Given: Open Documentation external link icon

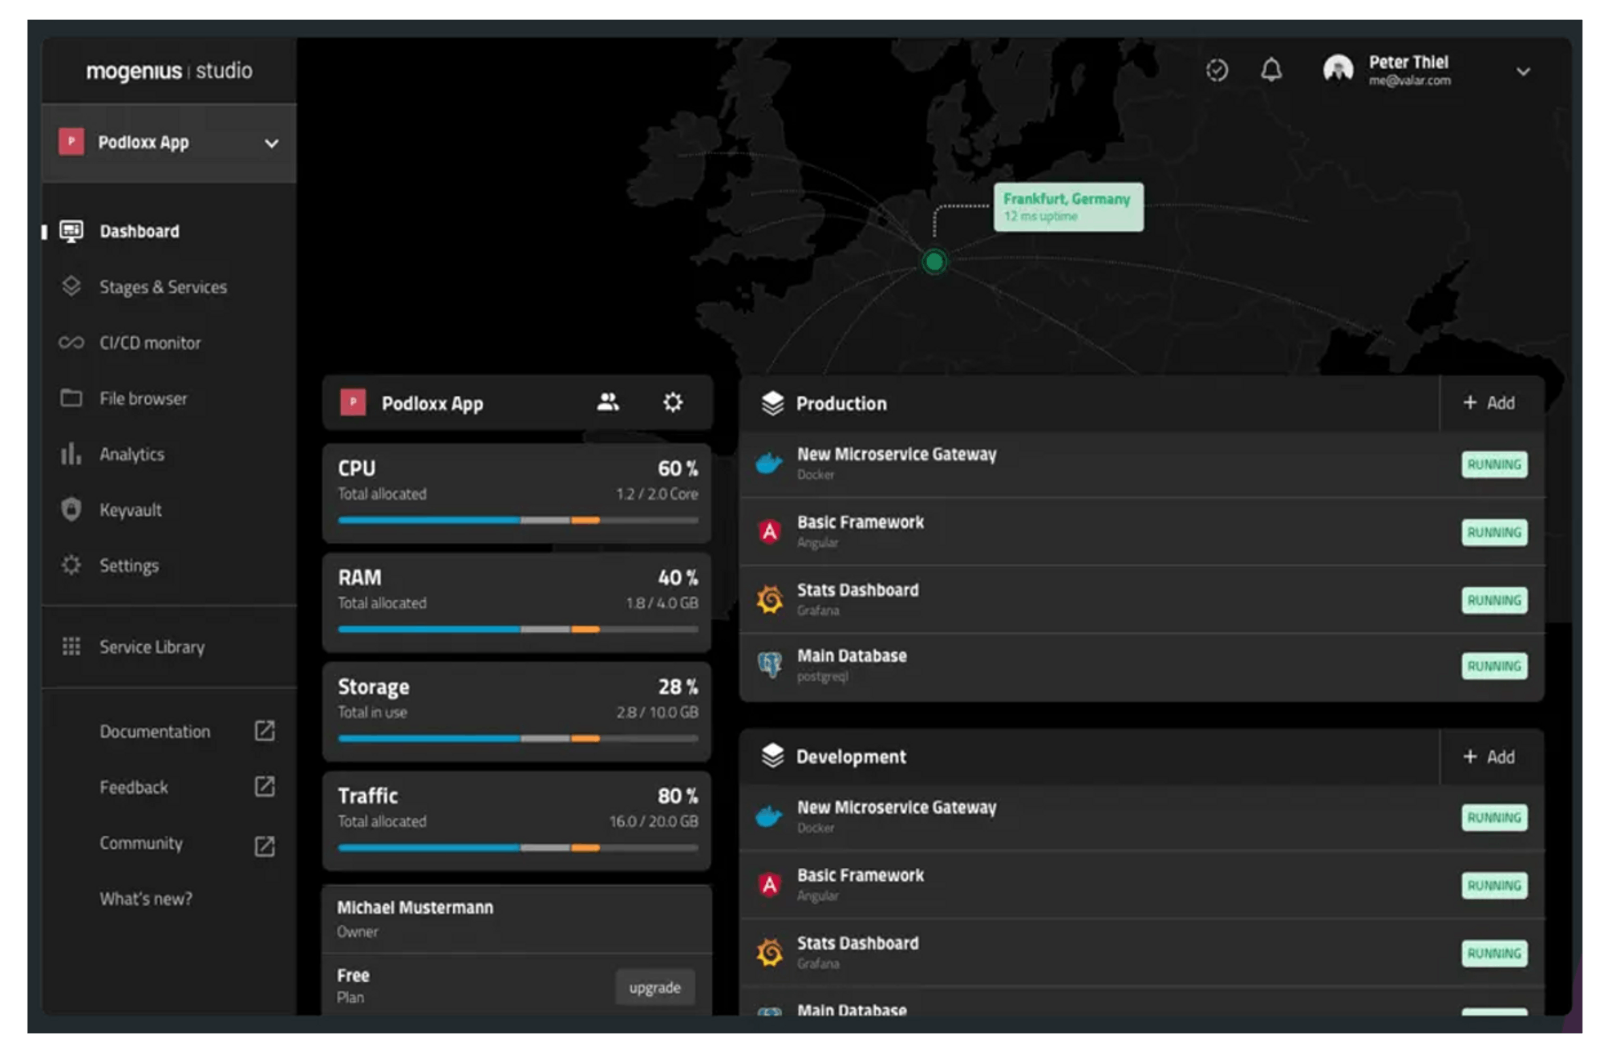Looking at the screenshot, I should 265,731.
